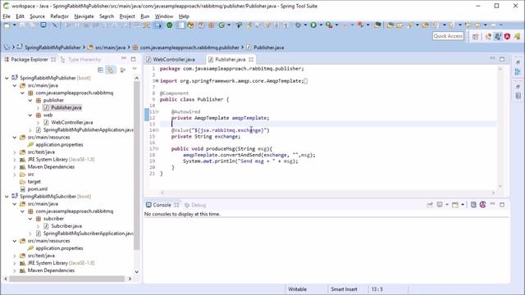This screenshot has height=295, width=525.
Task: Toggle Link with Editor in Package Explorer
Action: pos(111,70)
